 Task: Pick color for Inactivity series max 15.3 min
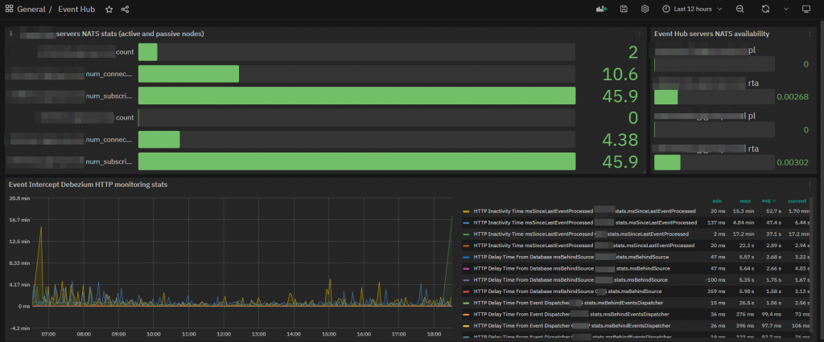(x=466, y=211)
